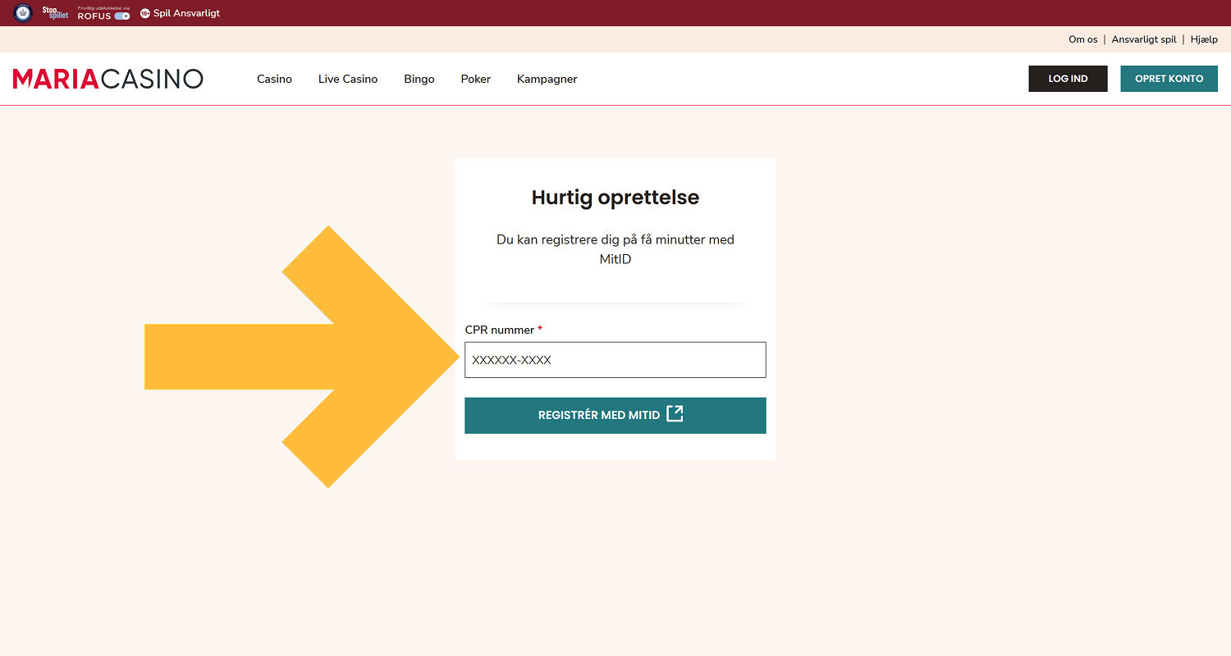Click REGISTRÉR MED MITID button
Image resolution: width=1231 pixels, height=656 pixels.
tap(615, 416)
